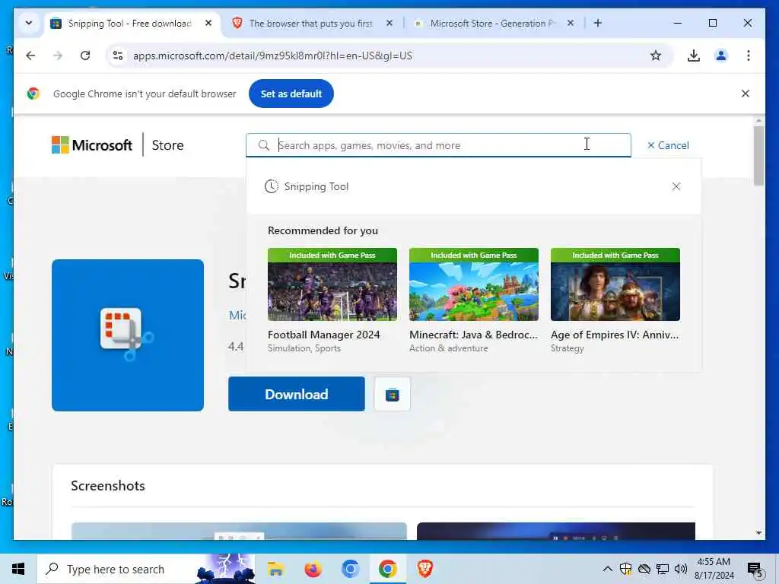Click the second dark screenshot thumbnail
Viewport: 779px width, 584px height.
tap(556, 531)
